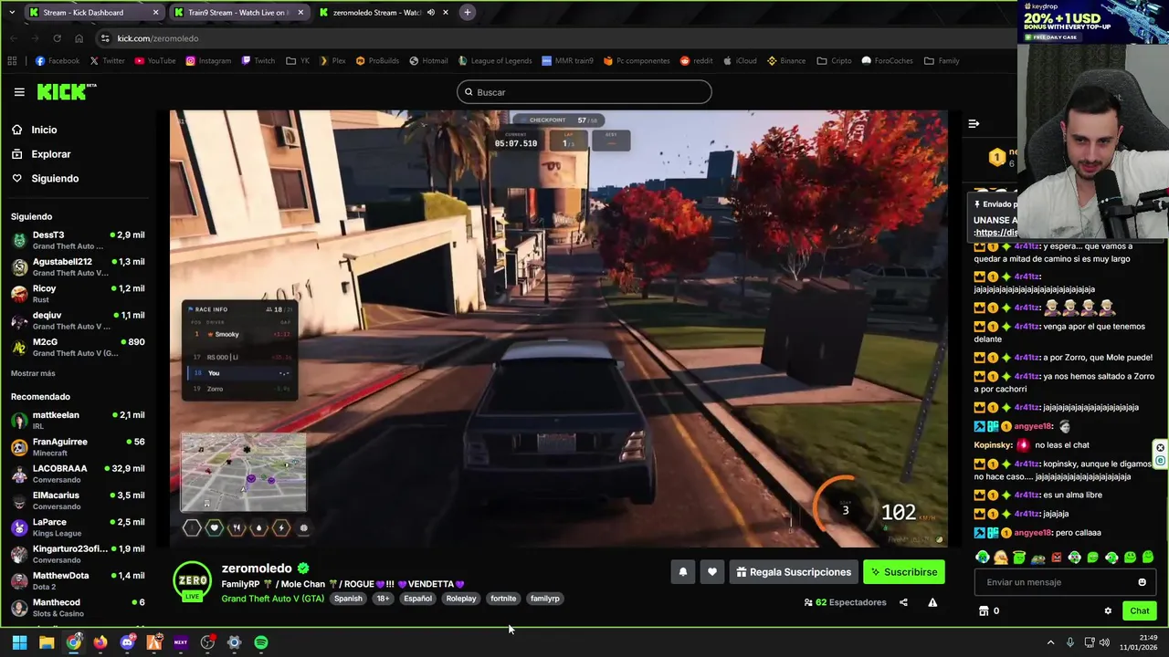Click the Buscar search field
The width and height of the screenshot is (1169, 657).
tap(584, 92)
